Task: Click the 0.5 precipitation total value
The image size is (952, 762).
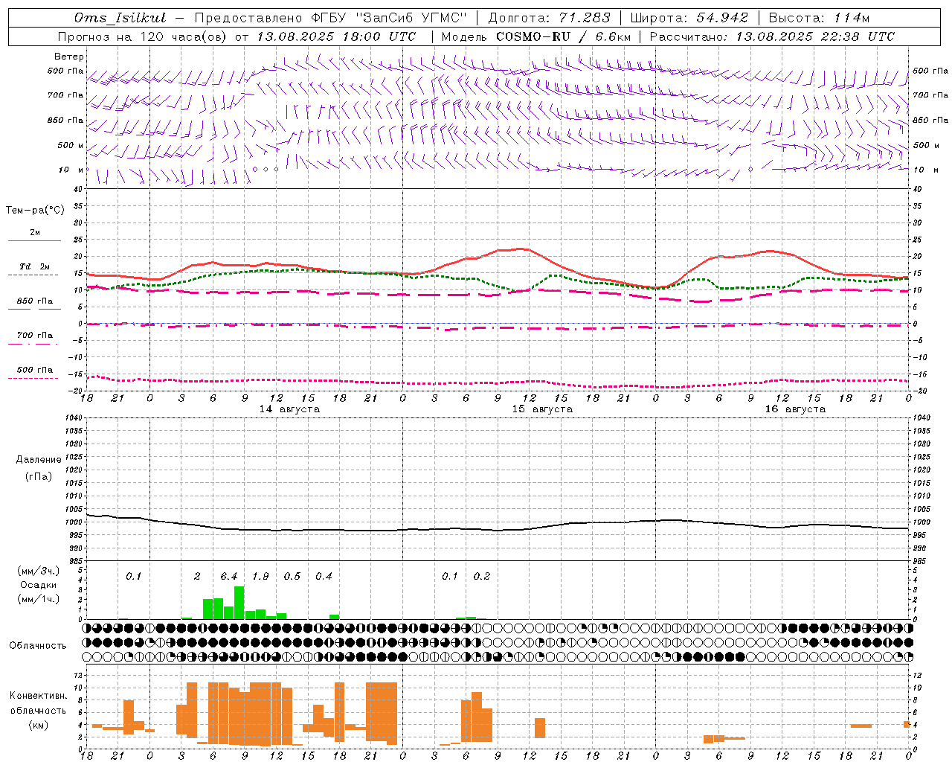Action: 292,577
